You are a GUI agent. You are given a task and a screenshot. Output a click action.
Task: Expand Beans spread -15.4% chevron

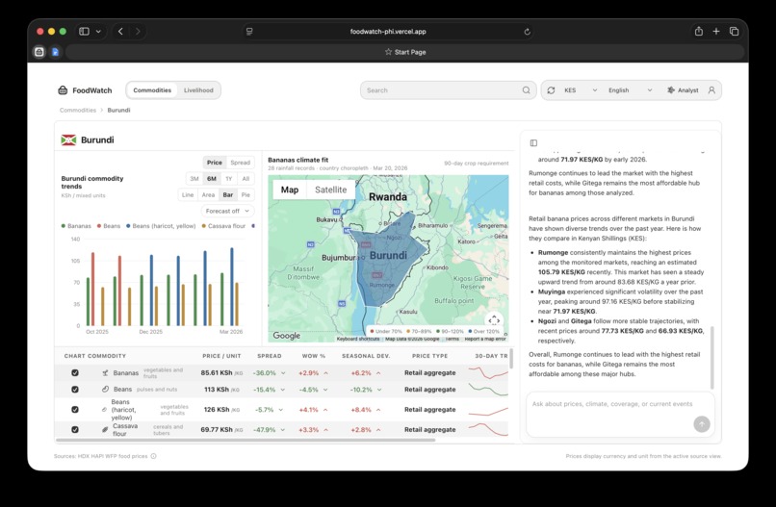pyautogui.click(x=283, y=390)
